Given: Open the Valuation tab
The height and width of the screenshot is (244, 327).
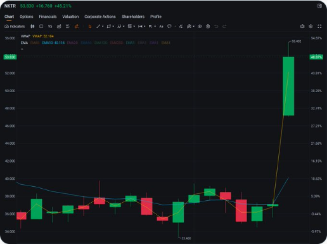Looking at the screenshot, I should pos(70,17).
